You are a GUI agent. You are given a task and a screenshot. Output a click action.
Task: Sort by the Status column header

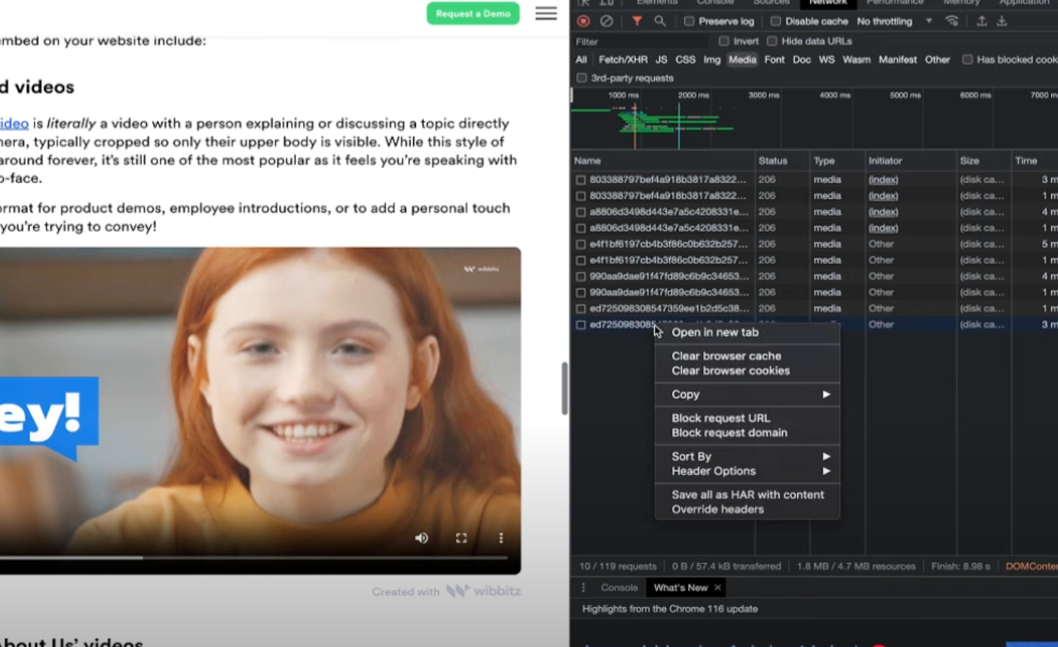(x=781, y=161)
